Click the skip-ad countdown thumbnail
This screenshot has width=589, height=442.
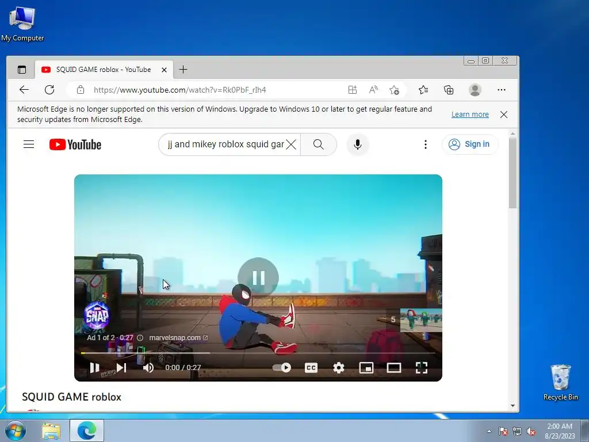[x=414, y=320]
